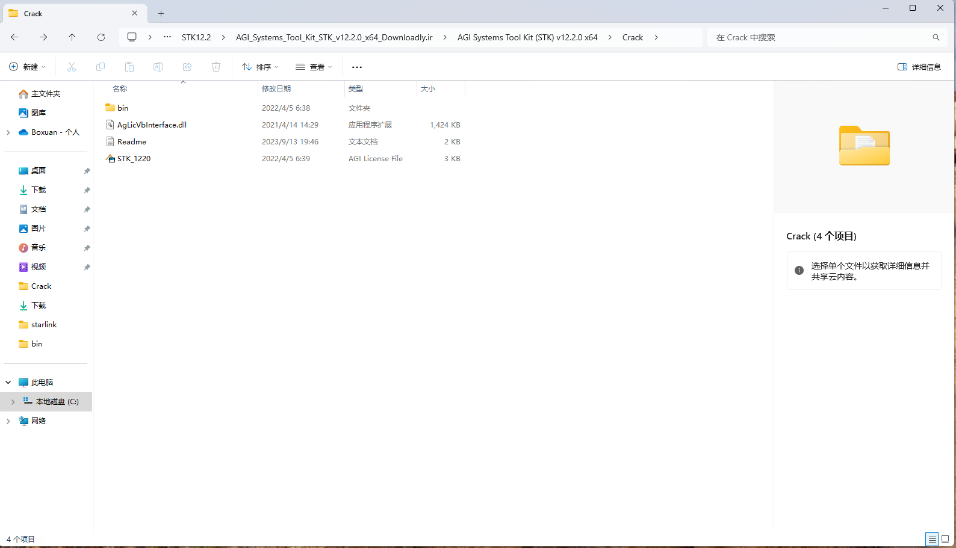Add a new tab with plus button
The width and height of the screenshot is (956, 548).
pyautogui.click(x=161, y=13)
